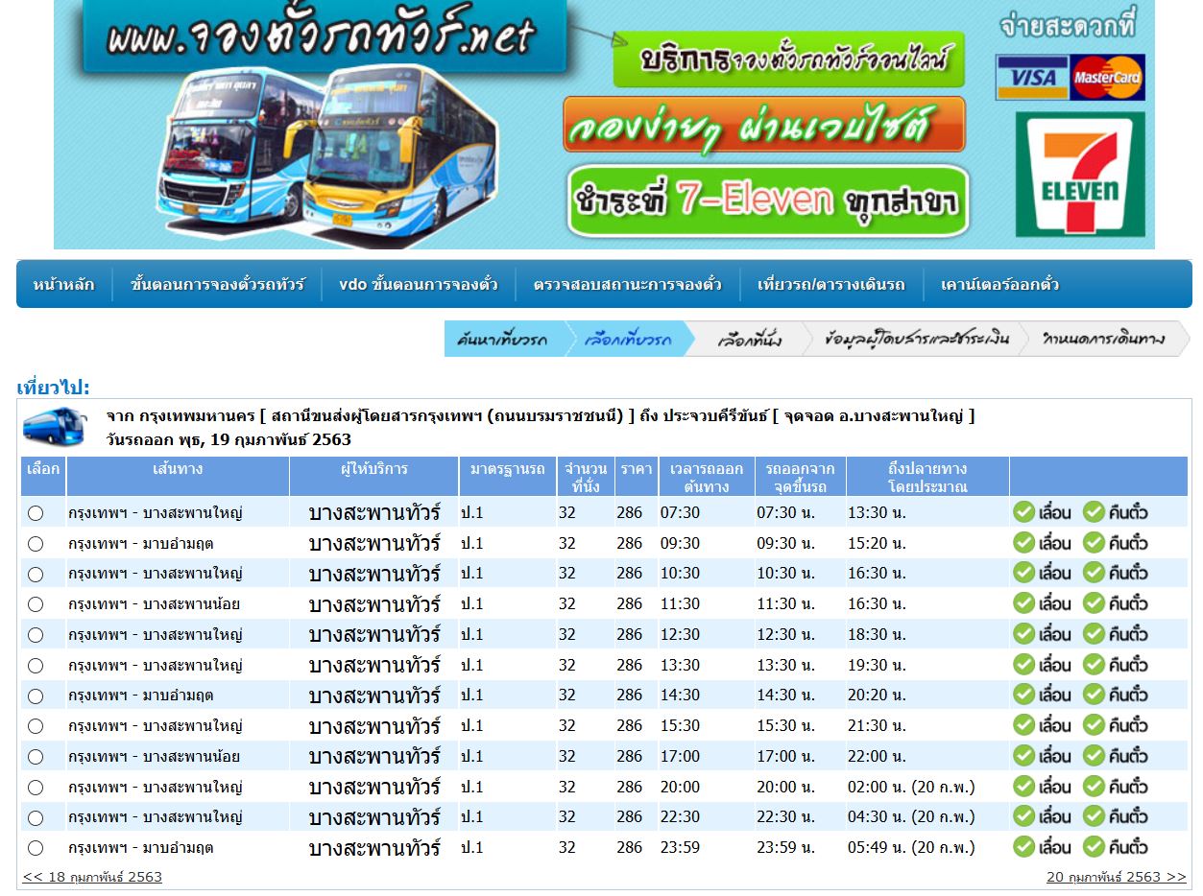Viewport: 1203px width, 896px height.
Task: Click the คืนตั๋ว check icon in the 09:30 row
Action: click(x=1094, y=543)
